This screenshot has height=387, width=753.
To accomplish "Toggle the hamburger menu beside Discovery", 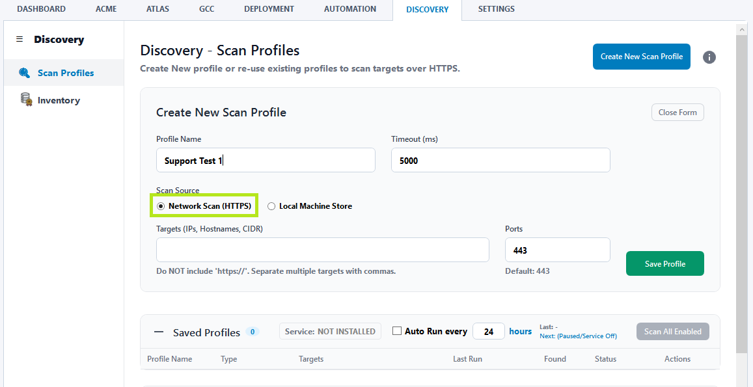I will (x=20, y=40).
